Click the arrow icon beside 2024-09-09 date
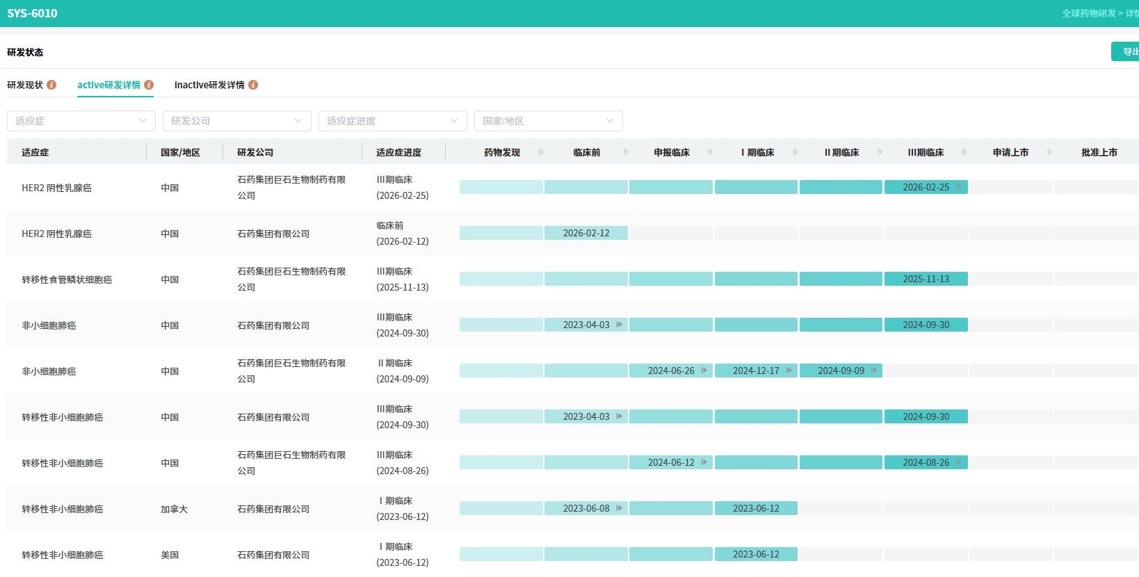This screenshot has height=577, width=1139. point(874,371)
